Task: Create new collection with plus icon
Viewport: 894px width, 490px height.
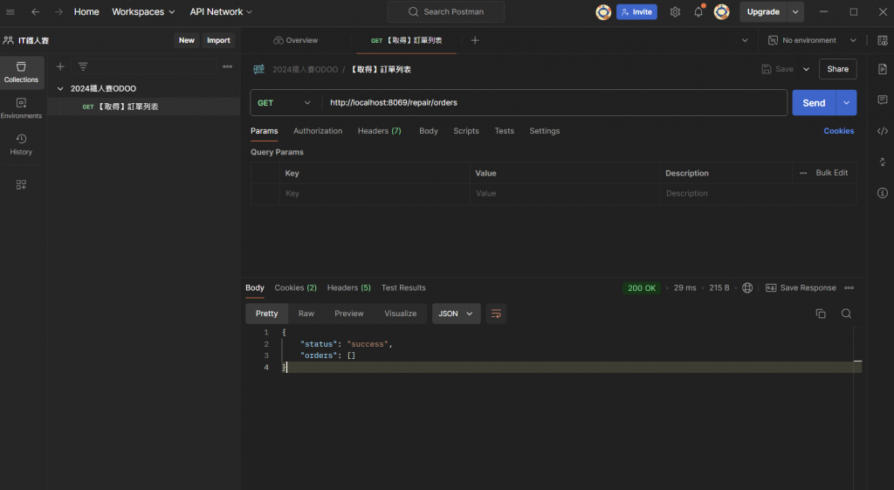Action: tap(60, 66)
